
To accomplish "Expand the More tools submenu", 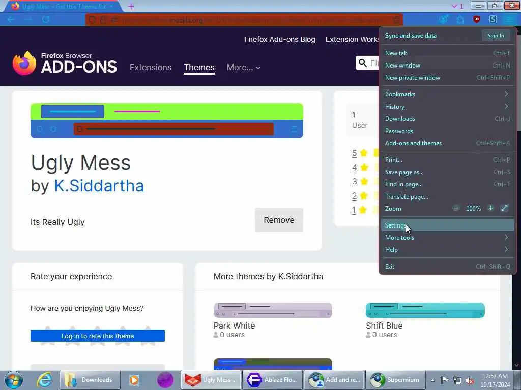I will 447,238.
